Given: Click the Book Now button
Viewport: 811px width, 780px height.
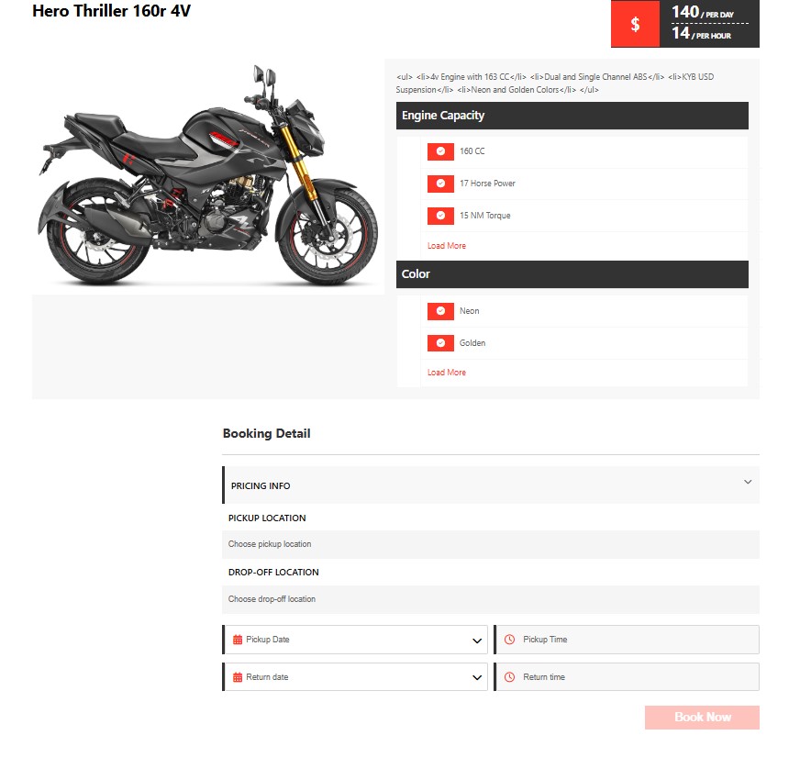Looking at the screenshot, I should click(x=702, y=718).
